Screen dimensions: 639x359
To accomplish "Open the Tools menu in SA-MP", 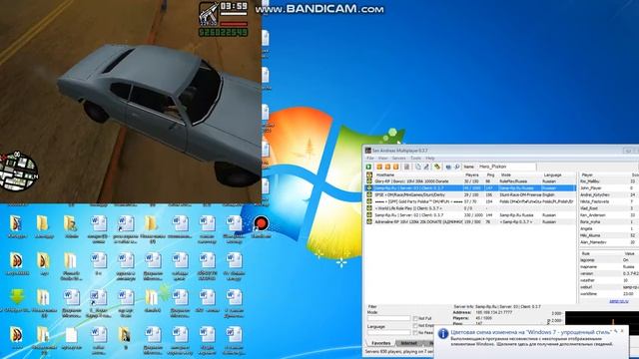I will (415, 158).
